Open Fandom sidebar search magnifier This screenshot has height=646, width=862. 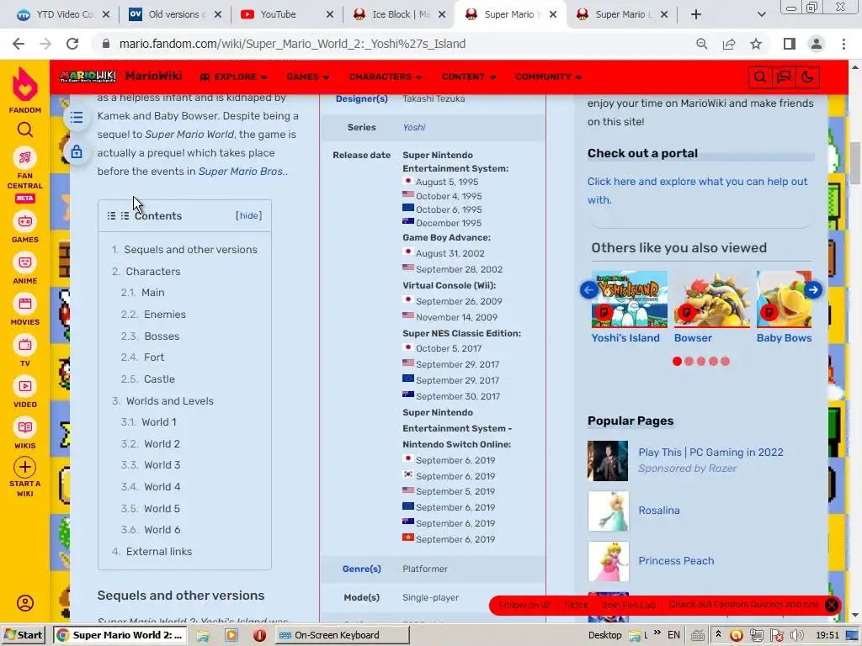click(x=24, y=130)
